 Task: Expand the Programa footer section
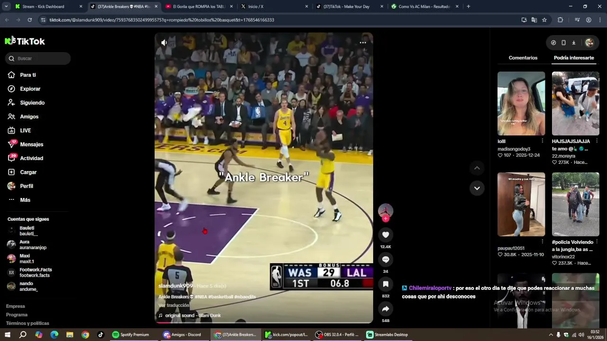coord(17,315)
